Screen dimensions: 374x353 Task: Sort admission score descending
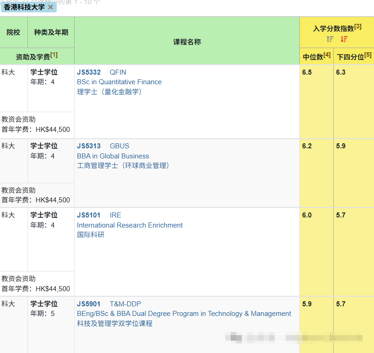(344, 39)
